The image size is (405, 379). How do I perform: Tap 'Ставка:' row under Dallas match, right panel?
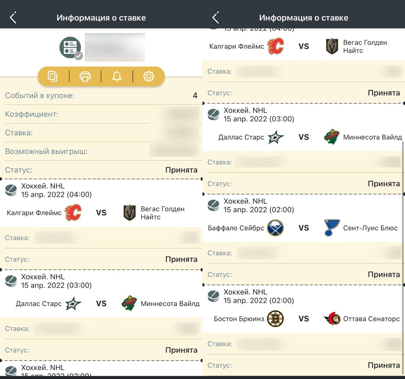[x=304, y=162]
